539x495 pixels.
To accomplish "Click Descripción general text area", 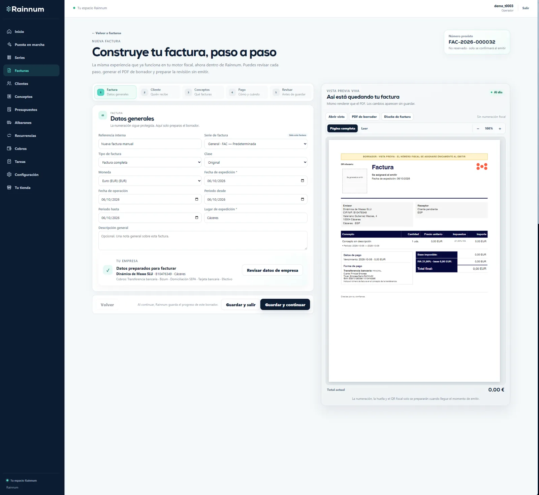I will pyautogui.click(x=203, y=240).
